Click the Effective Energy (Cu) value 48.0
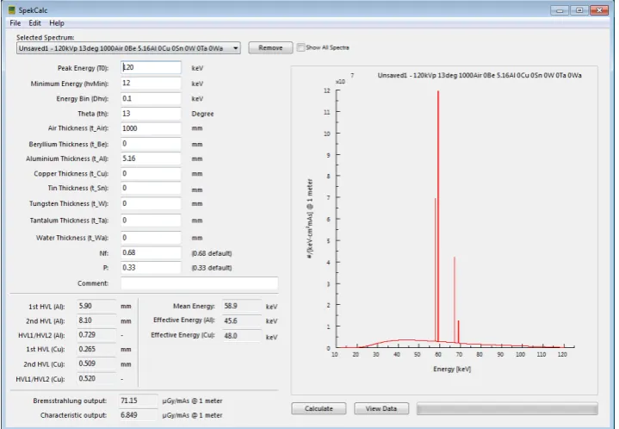 tap(242, 336)
